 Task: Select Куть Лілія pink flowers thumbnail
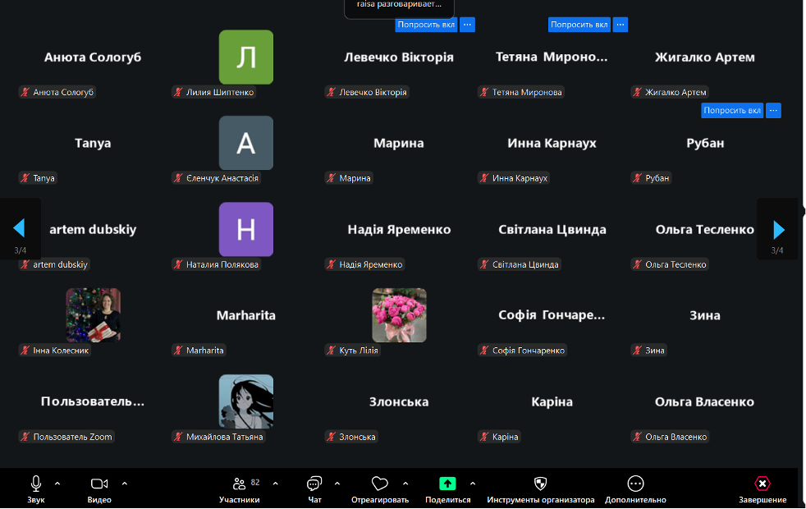[x=399, y=314]
